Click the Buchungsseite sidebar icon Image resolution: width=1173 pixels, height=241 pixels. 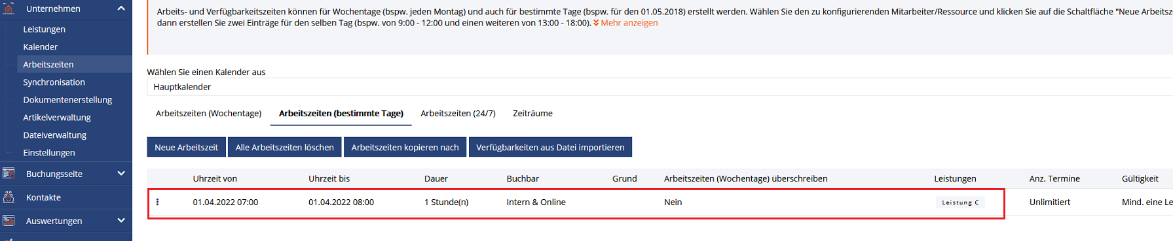(9, 174)
